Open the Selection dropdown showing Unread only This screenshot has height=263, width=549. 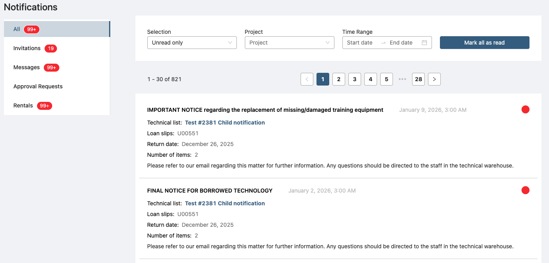[x=192, y=43]
